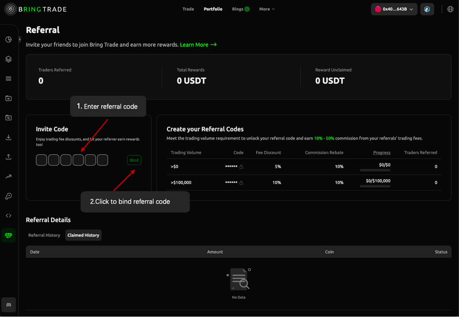Click the globe language icon

tap(450, 9)
